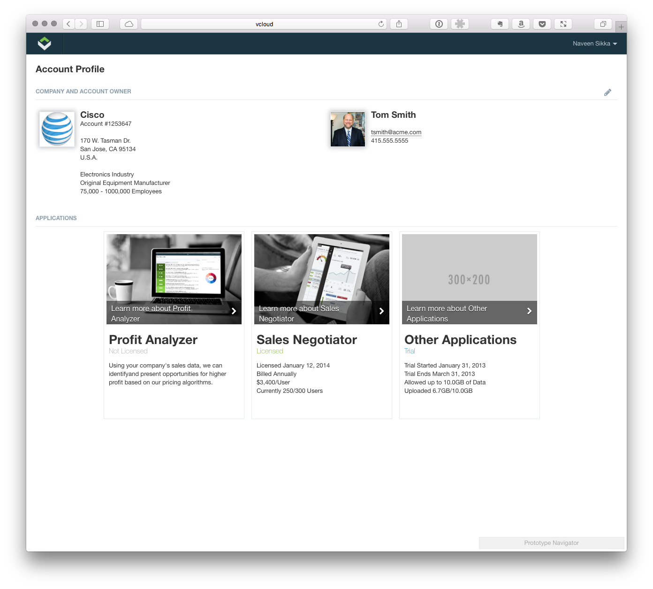Click the Pocket extension icon
This screenshot has height=589, width=653.
point(542,24)
